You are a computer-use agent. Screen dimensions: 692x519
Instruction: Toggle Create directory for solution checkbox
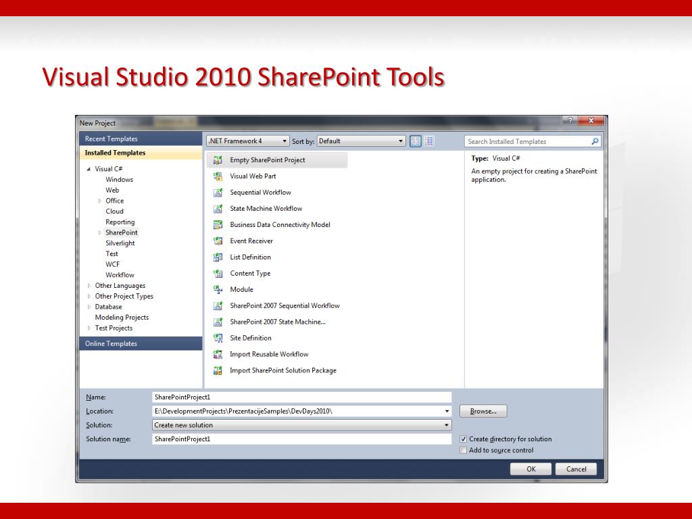click(463, 439)
